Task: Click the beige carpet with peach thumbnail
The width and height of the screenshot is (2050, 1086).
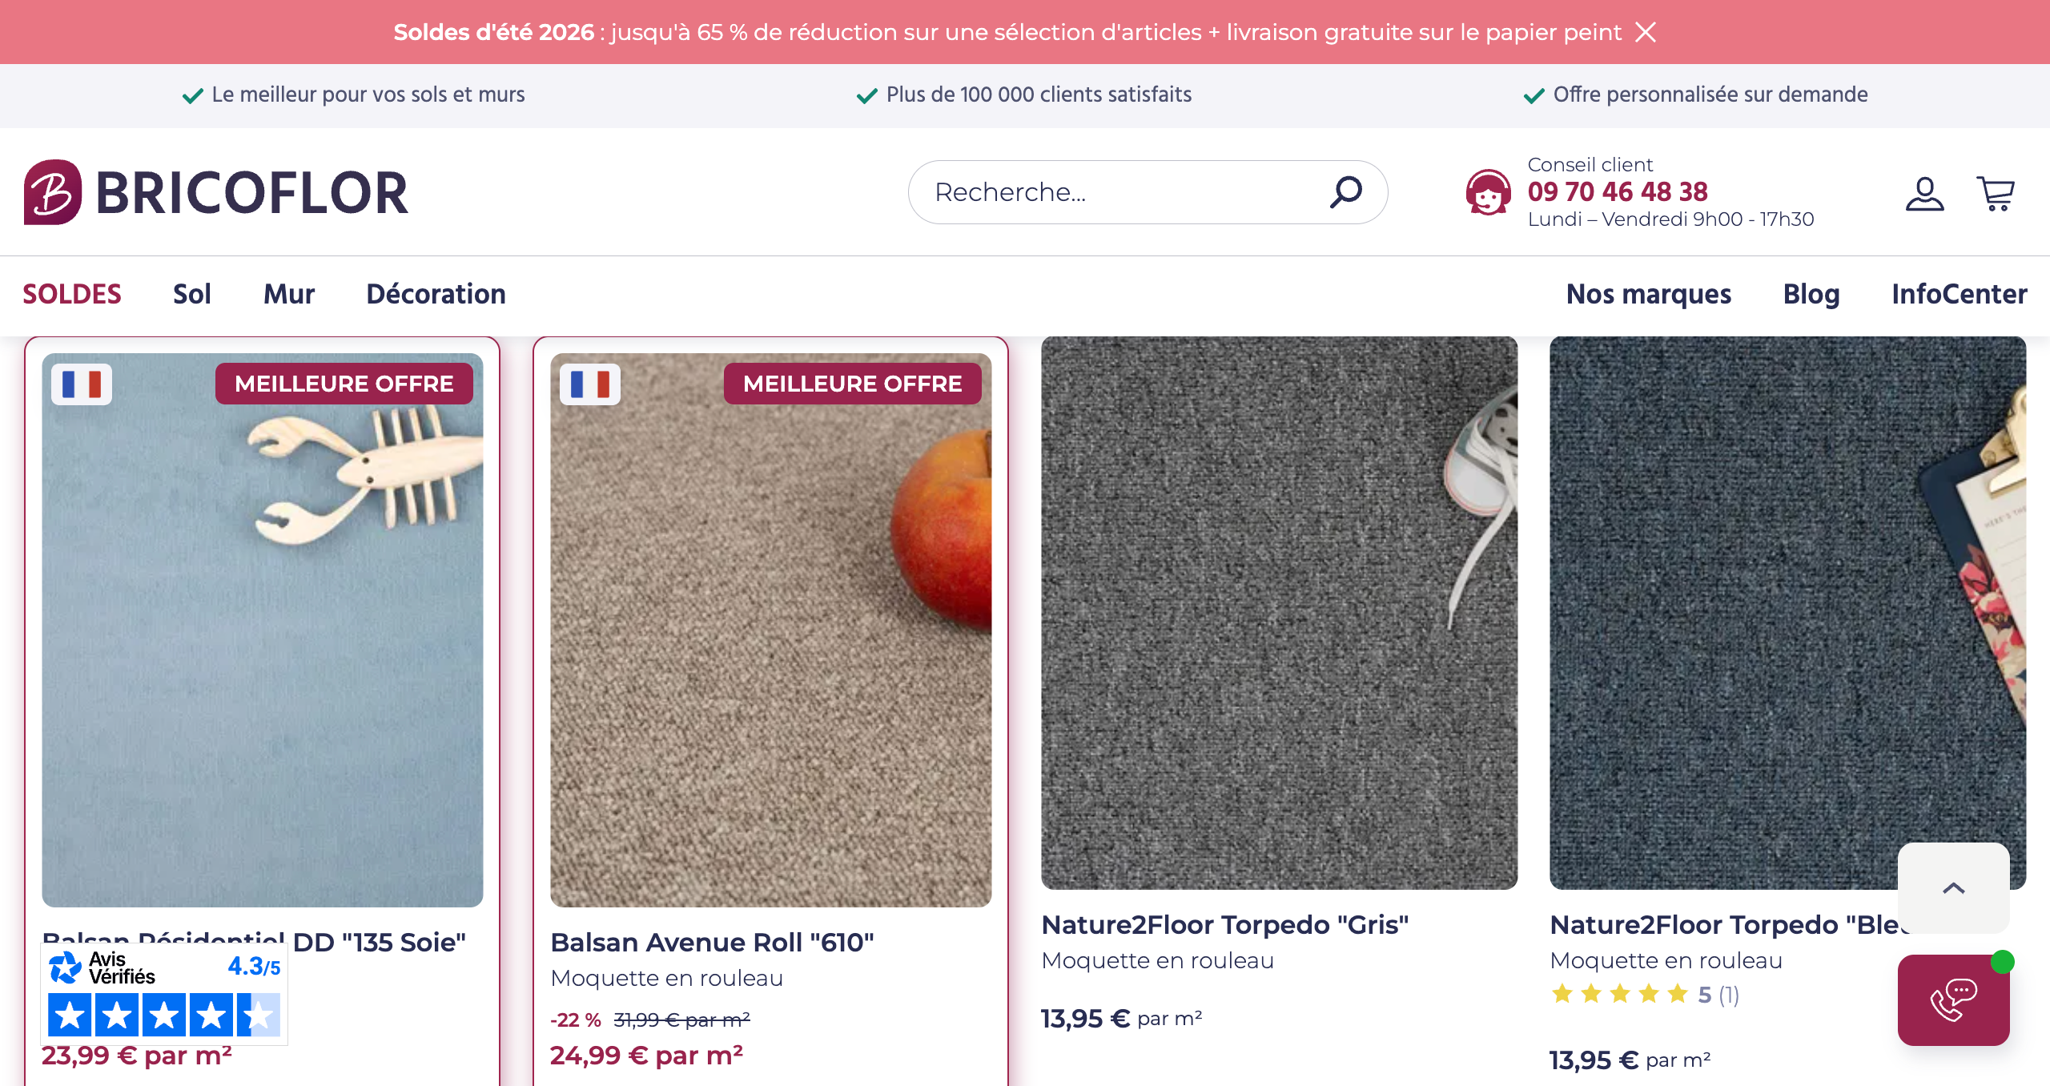Action: [770, 629]
